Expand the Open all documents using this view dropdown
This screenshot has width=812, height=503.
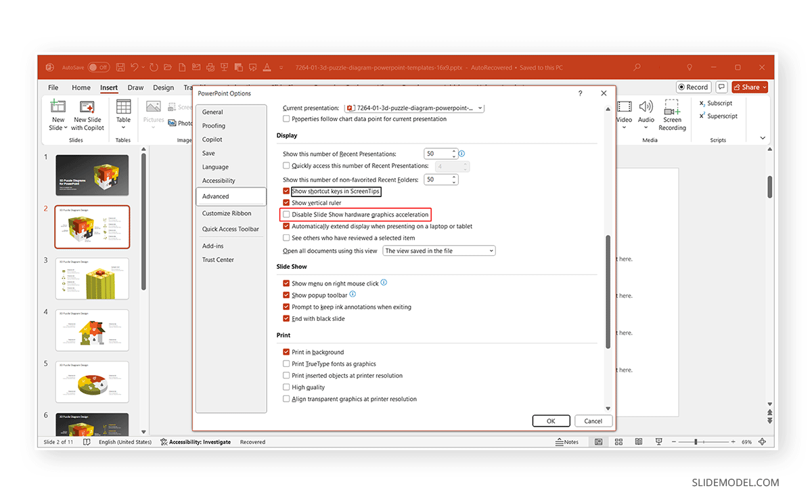[492, 250]
